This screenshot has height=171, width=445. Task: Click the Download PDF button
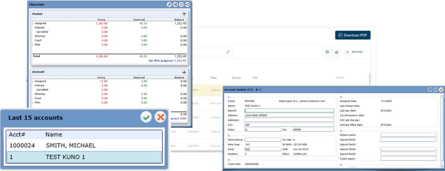point(353,35)
